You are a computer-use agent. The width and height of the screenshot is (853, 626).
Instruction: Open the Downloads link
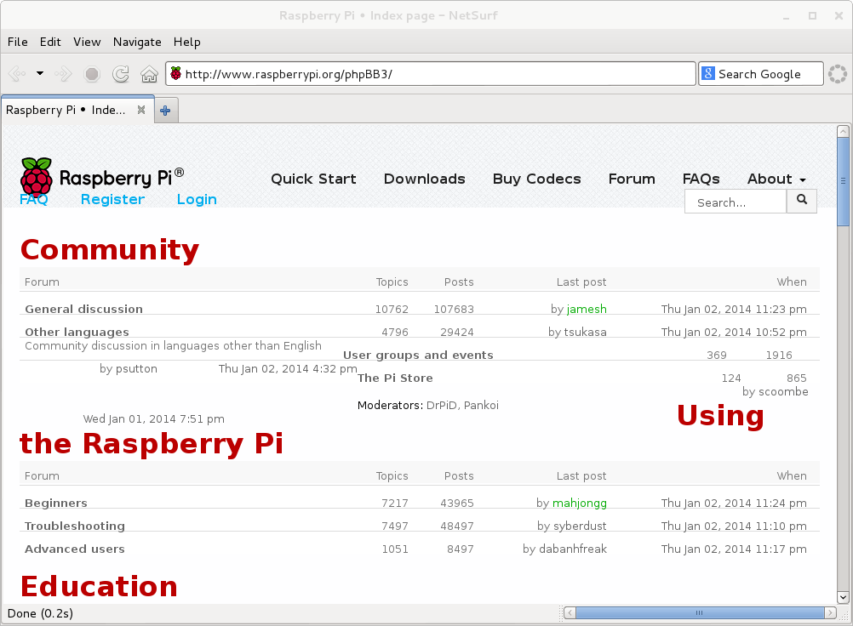click(424, 179)
